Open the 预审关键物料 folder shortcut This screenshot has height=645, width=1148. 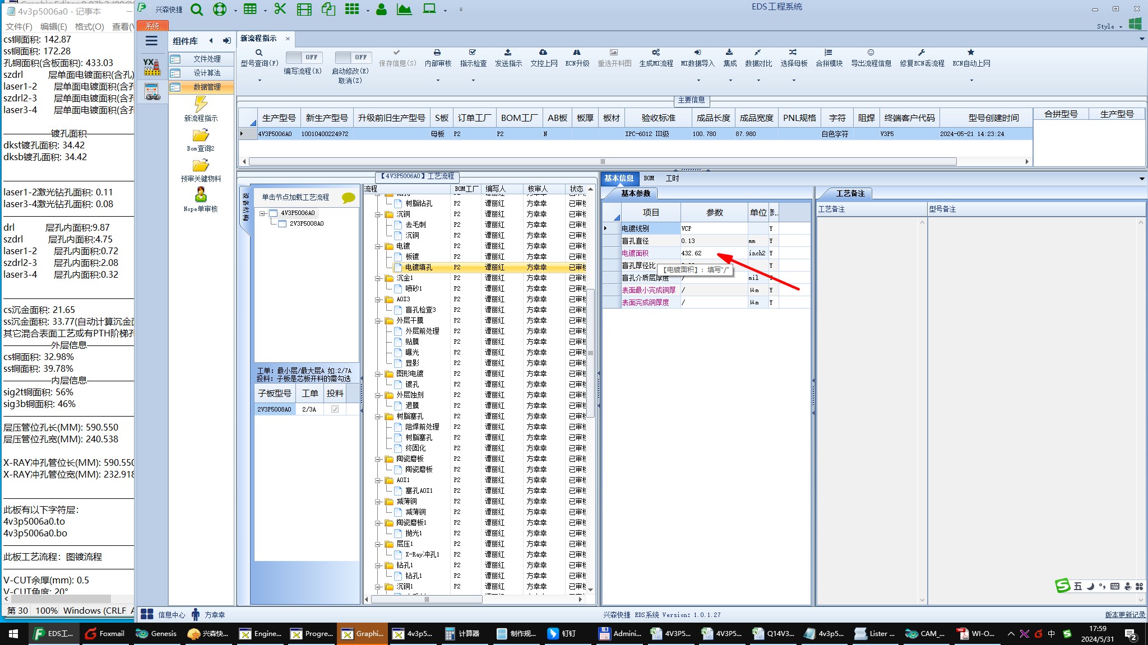tap(201, 170)
